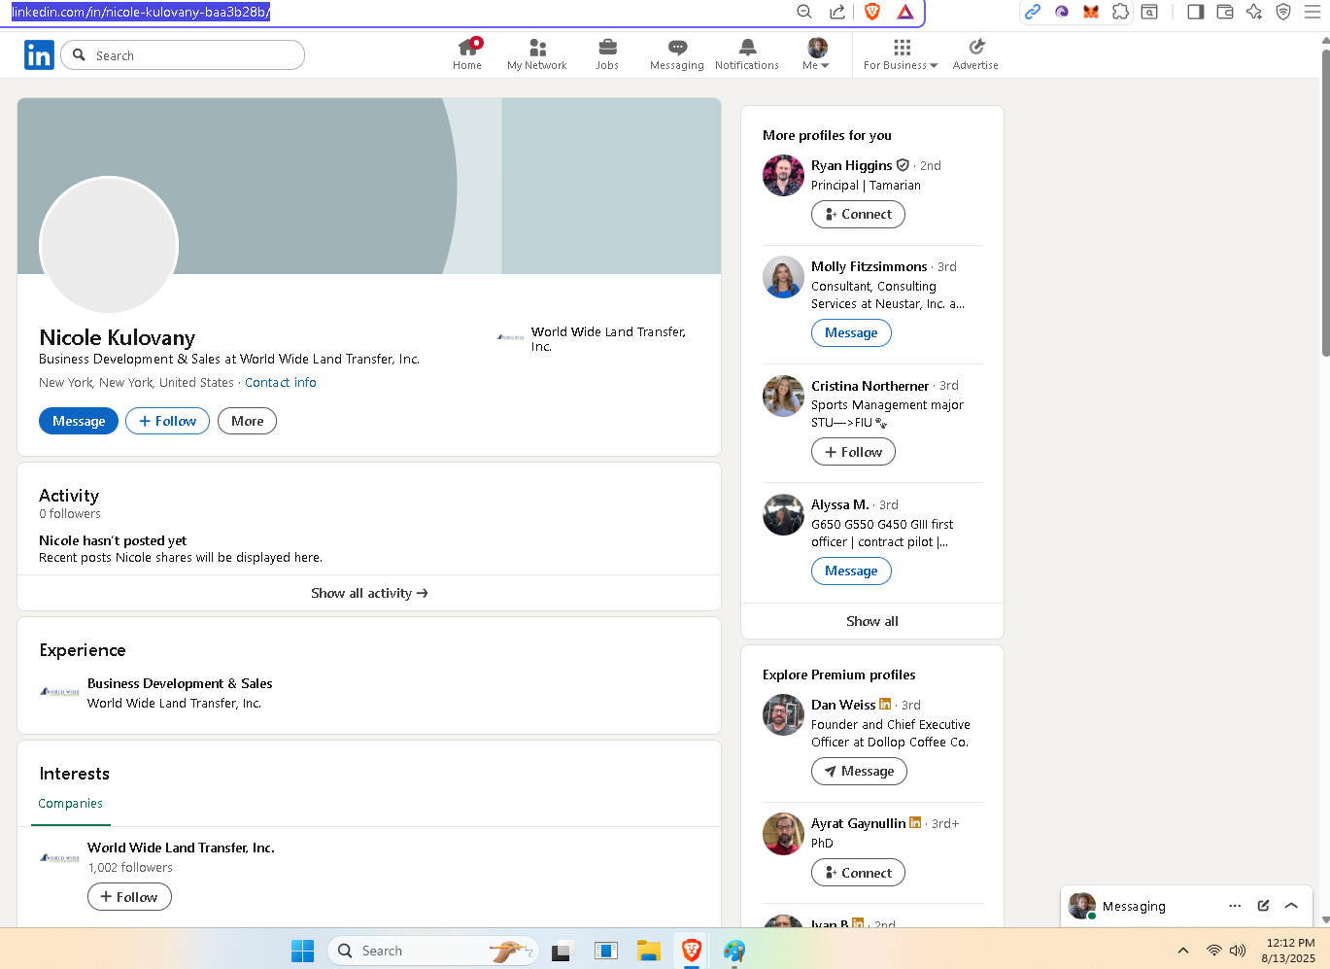1330x969 pixels.
Task: Expand the For Business menu
Action: click(x=901, y=54)
